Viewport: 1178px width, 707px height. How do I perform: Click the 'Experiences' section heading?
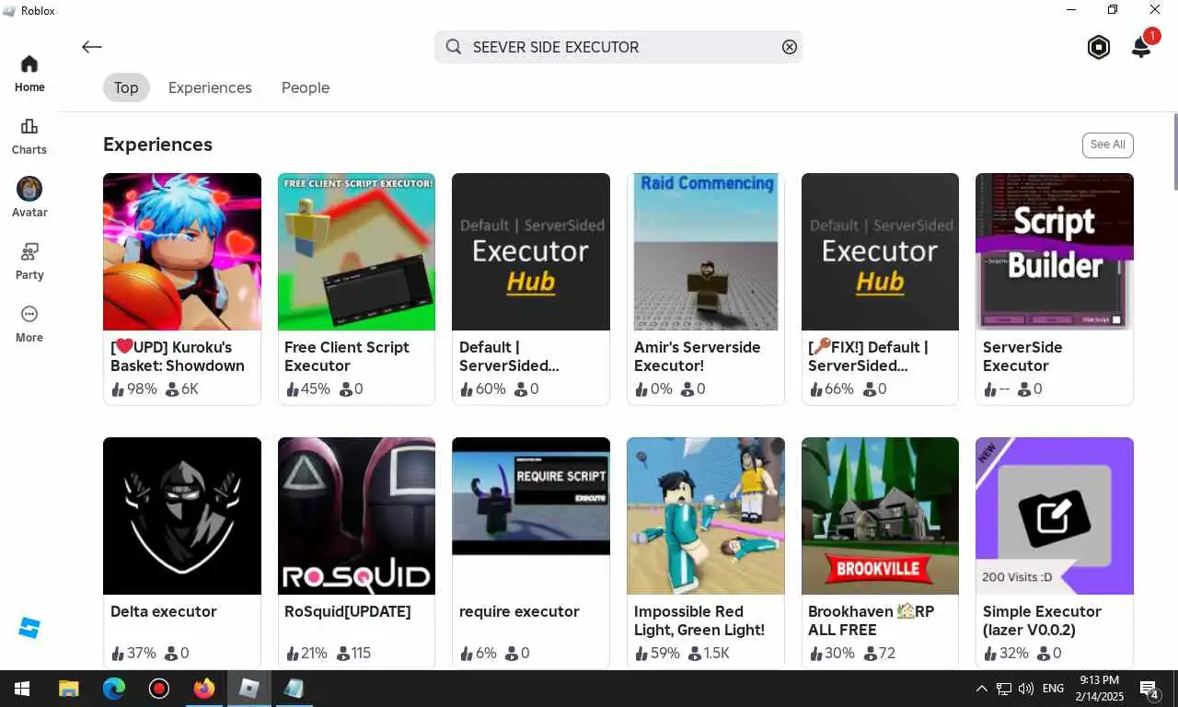click(x=157, y=145)
